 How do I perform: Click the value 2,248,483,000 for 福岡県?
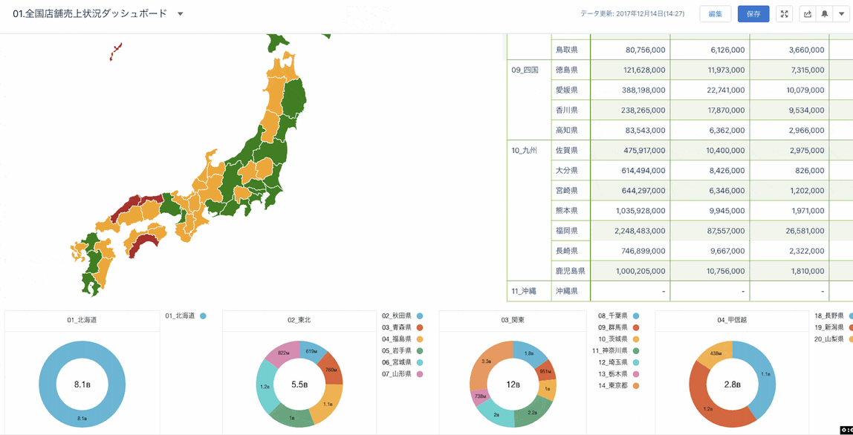(639, 231)
